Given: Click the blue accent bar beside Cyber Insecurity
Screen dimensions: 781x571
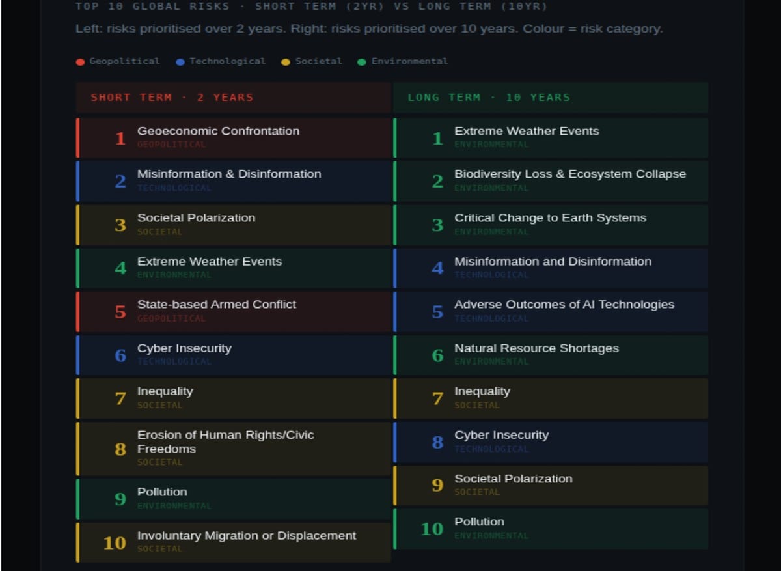Looking at the screenshot, I should pyautogui.click(x=78, y=355).
